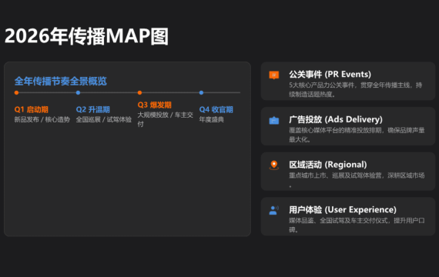Viewport: 439px width, 277px height.
Task: Click the Q1 启动期 label
Action: [x=32, y=109]
